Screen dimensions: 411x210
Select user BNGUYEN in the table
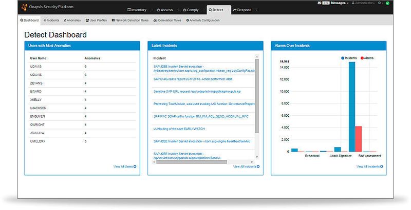click(38, 116)
